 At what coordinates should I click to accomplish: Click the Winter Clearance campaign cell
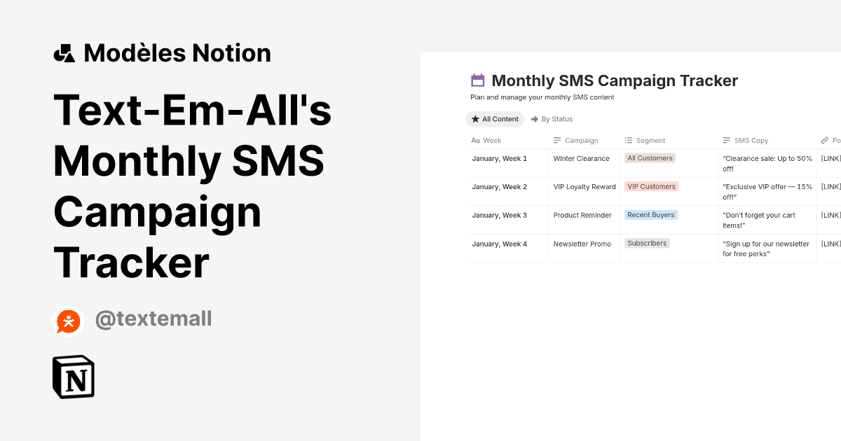[581, 158]
